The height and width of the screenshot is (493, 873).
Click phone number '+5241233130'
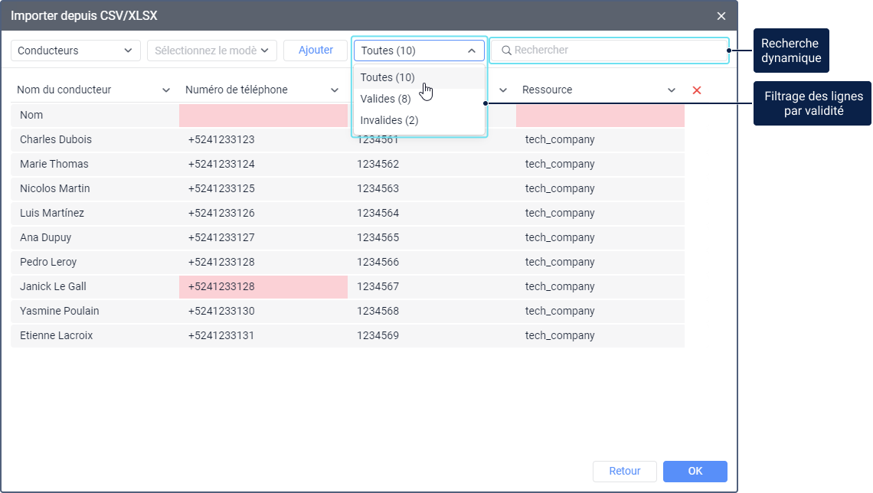221,311
